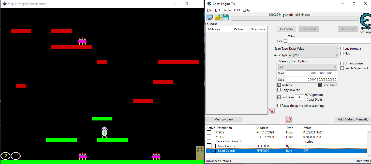Click the floppy disk save icon
Viewport: 371px width, 164px height.
(226, 17)
